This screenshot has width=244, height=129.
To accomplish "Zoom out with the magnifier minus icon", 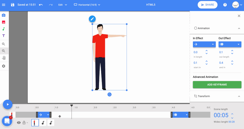I will pos(4,51).
